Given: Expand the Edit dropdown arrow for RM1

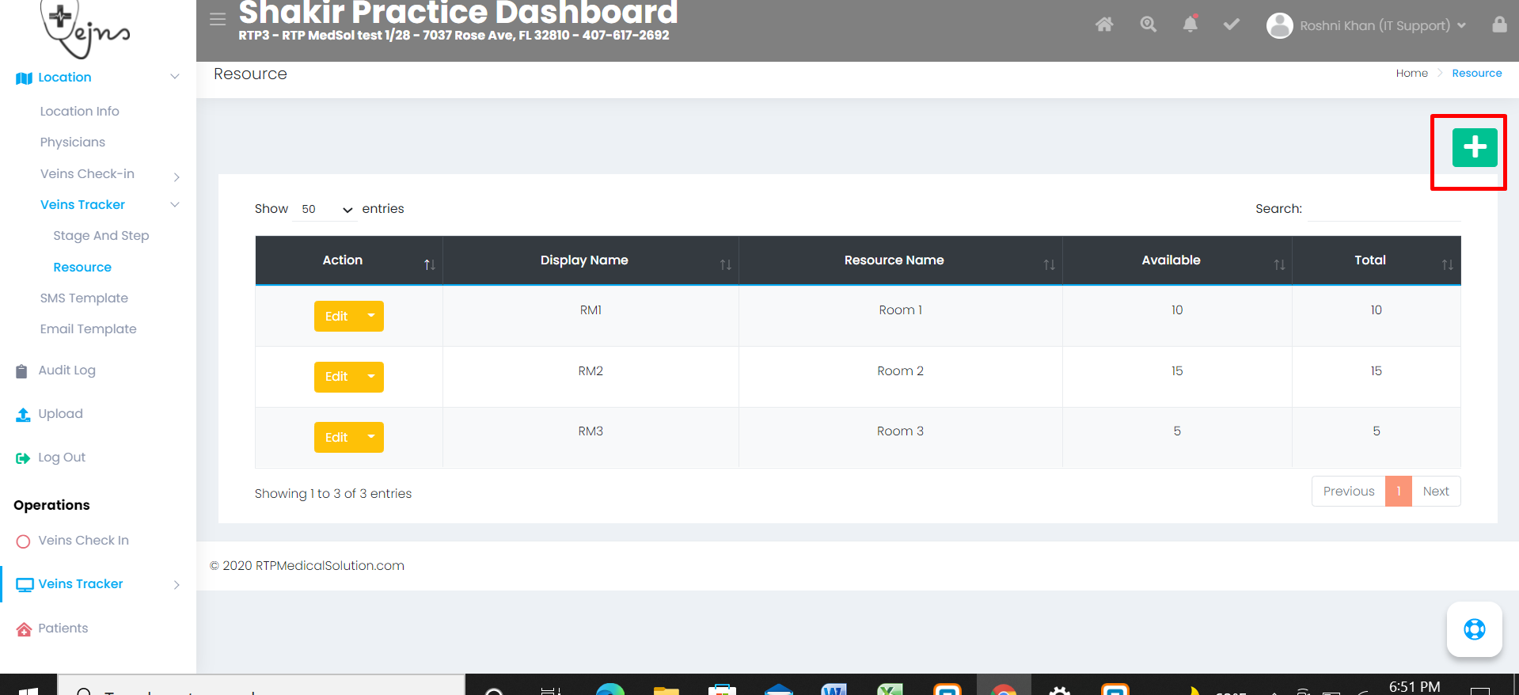Looking at the screenshot, I should [x=371, y=316].
